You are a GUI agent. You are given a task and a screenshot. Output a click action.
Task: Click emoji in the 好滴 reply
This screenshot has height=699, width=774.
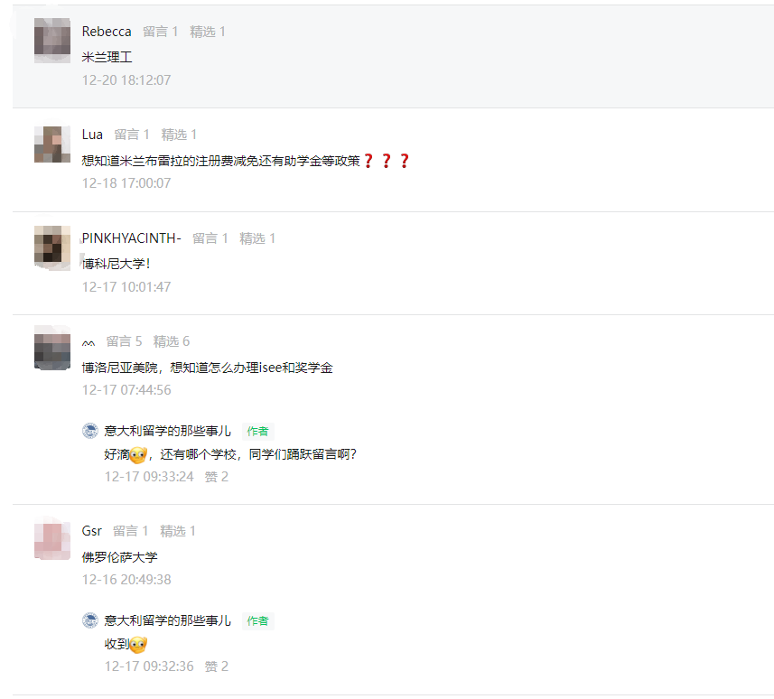click(138, 454)
